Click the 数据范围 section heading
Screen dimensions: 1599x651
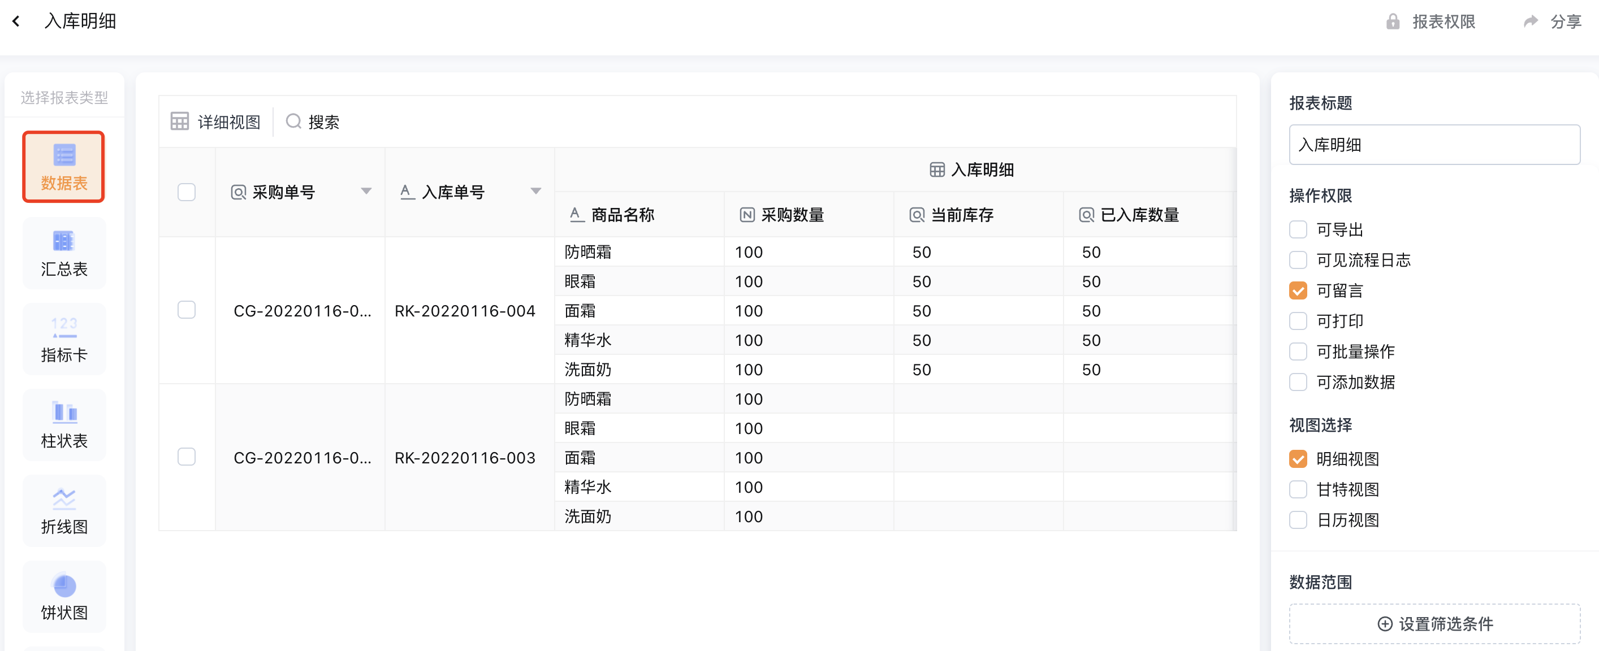[1320, 582]
